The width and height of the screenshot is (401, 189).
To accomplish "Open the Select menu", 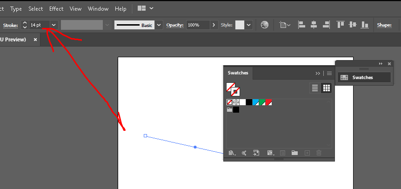I will click(x=35, y=9).
